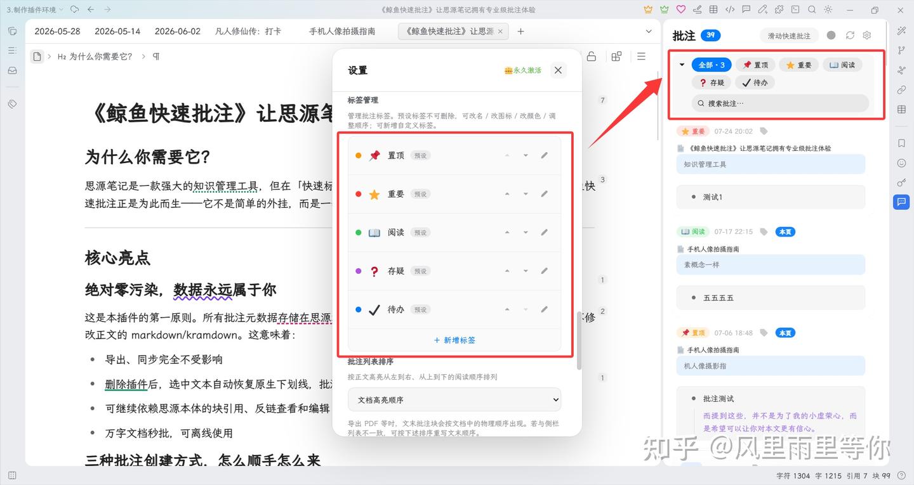Open the global search magnifier in top toolbar

(812, 10)
